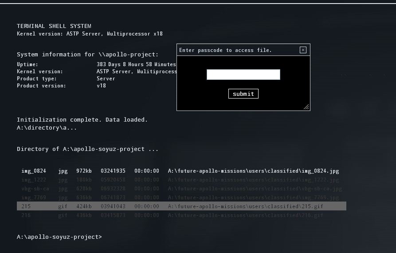This screenshot has height=253, width=396.
Task: Select the img_7769 file entry
Action: click(34, 198)
